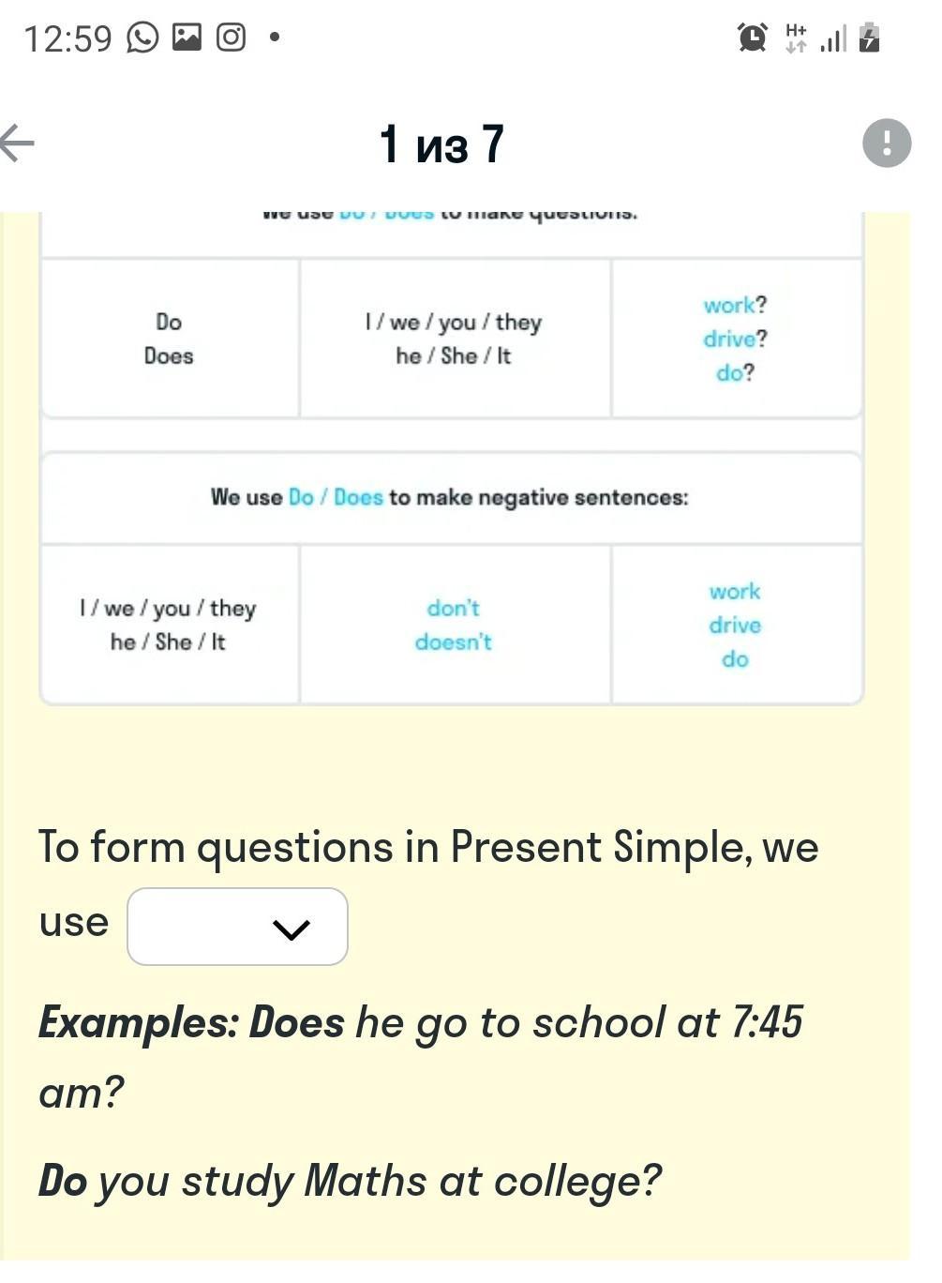Tap the signal strength icon
This screenshot has height=1283, width=942.
833,39
